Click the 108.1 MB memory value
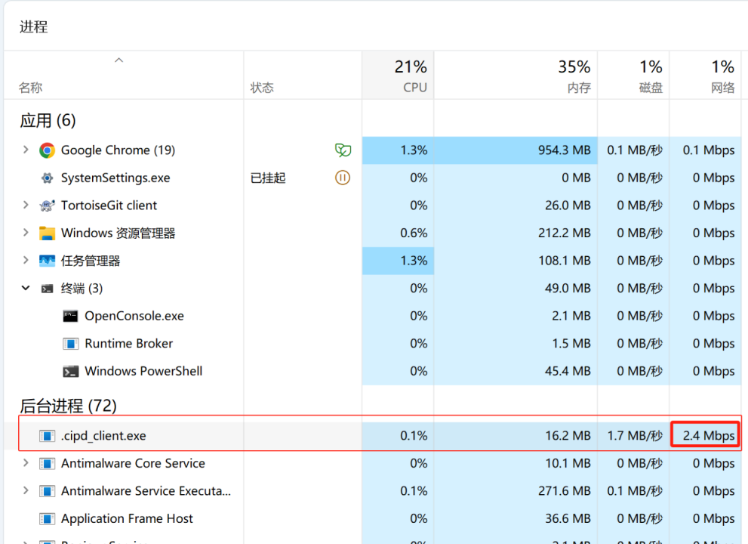The width and height of the screenshot is (748, 544). (564, 261)
